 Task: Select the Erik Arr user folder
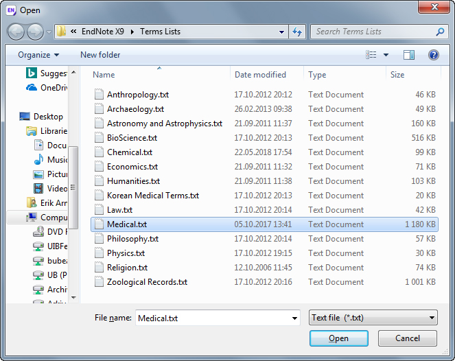coord(47,203)
